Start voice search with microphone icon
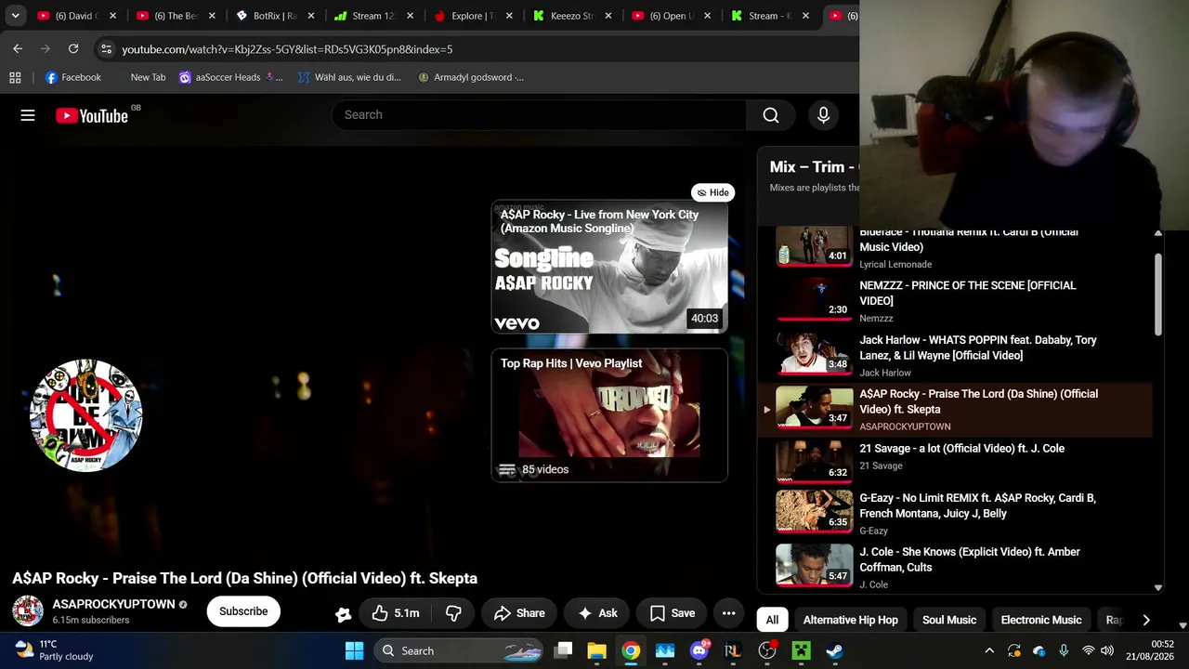 click(x=823, y=115)
